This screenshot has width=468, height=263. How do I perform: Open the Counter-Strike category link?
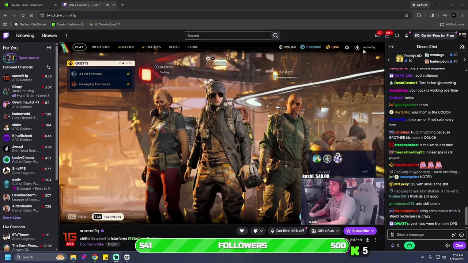pos(91,244)
